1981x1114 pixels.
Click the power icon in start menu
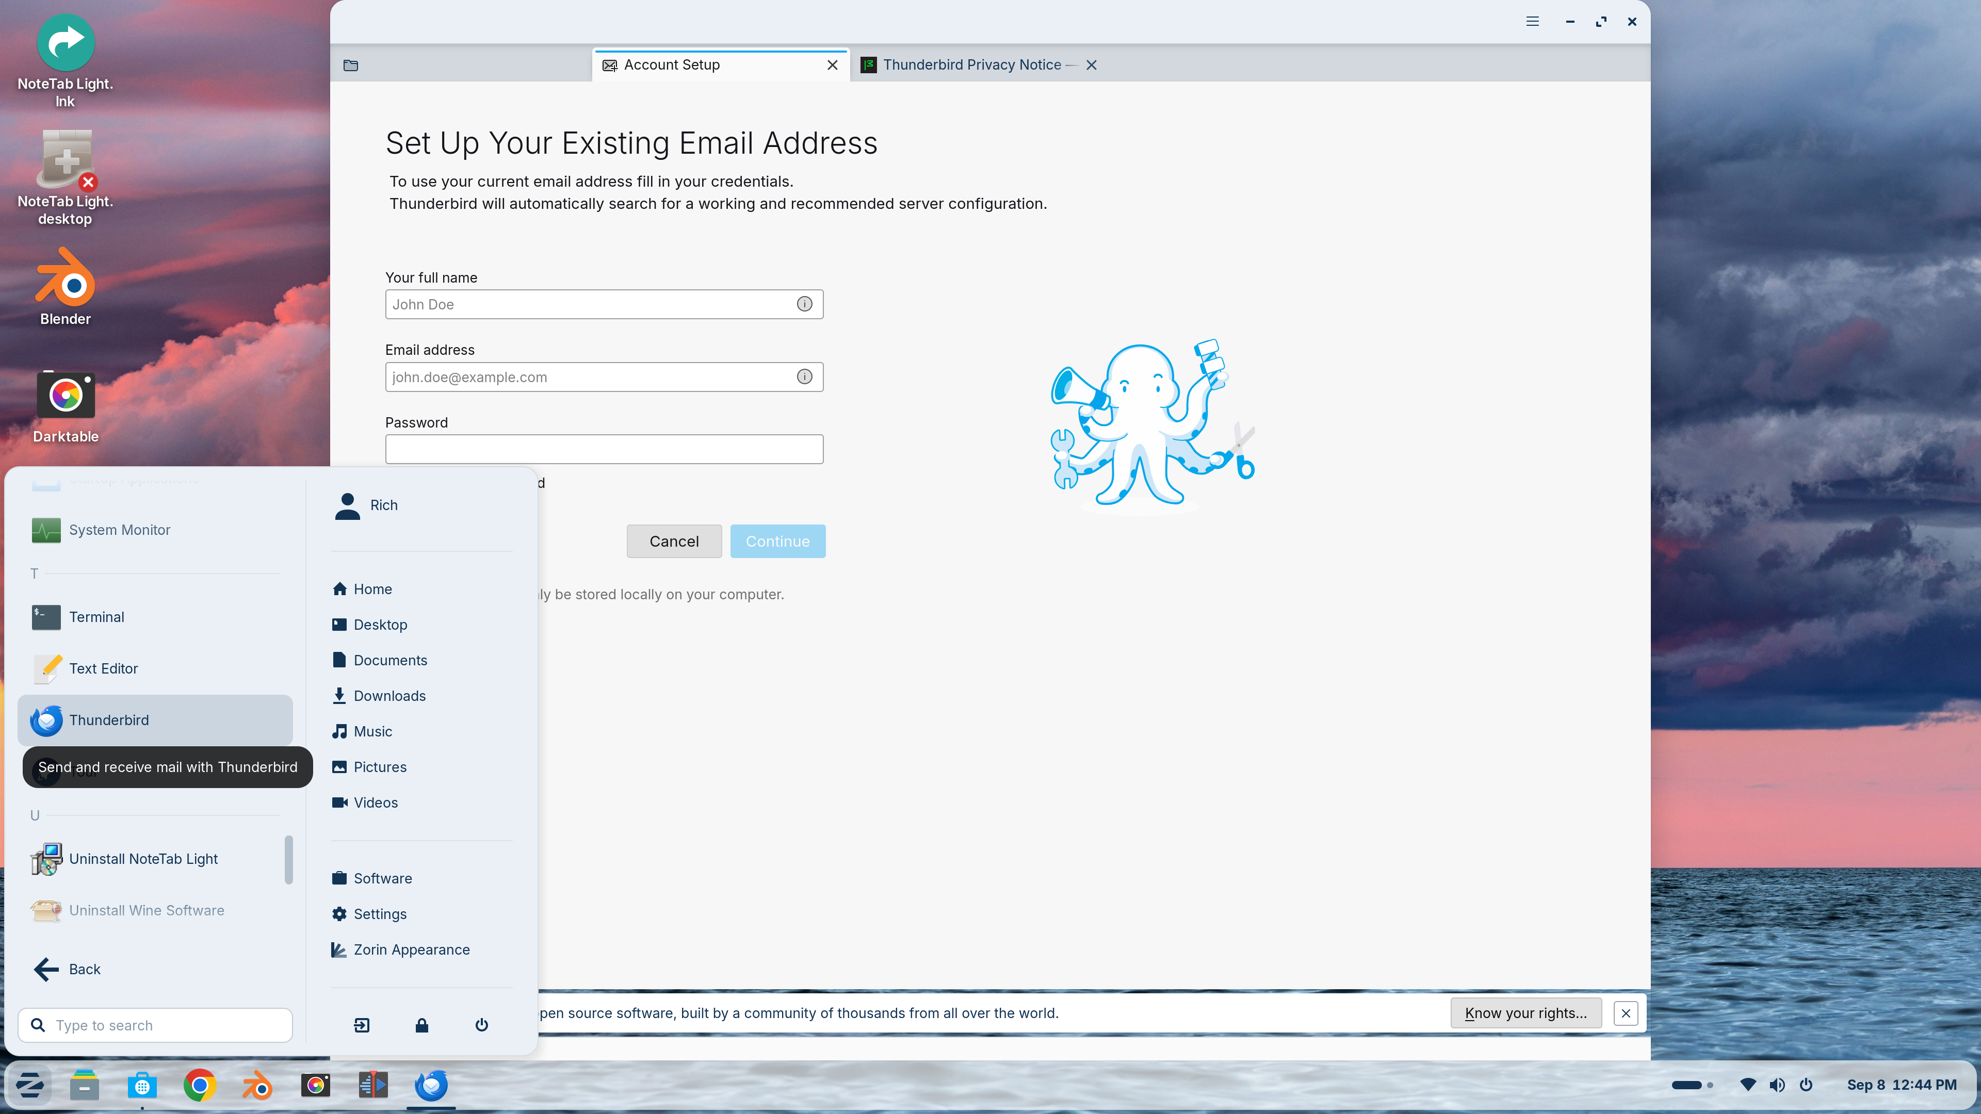[x=481, y=1025]
